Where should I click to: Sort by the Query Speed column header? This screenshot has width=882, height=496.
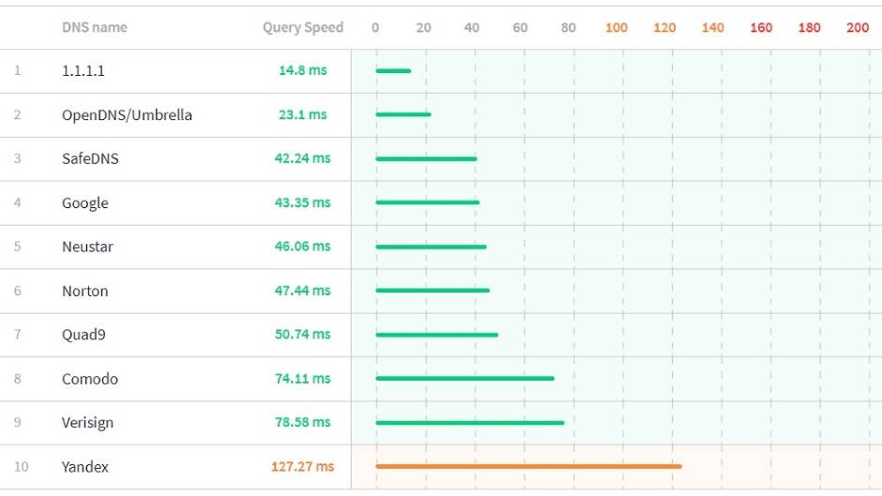point(302,28)
